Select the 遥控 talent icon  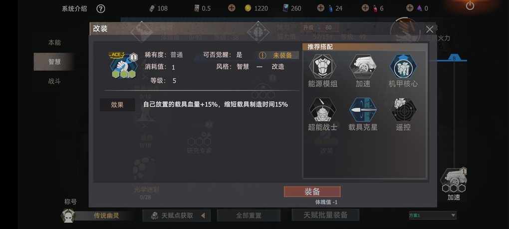403,110
